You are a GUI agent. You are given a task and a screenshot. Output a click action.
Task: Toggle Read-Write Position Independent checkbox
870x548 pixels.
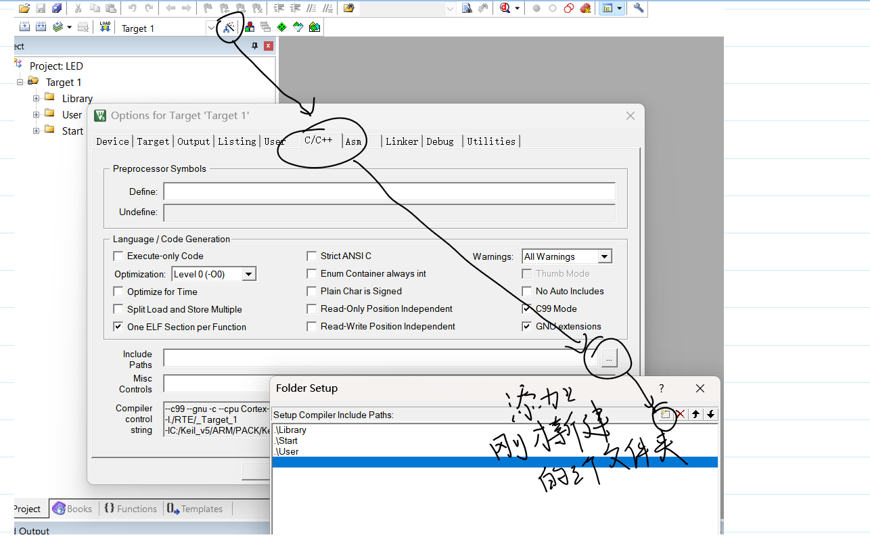click(312, 327)
